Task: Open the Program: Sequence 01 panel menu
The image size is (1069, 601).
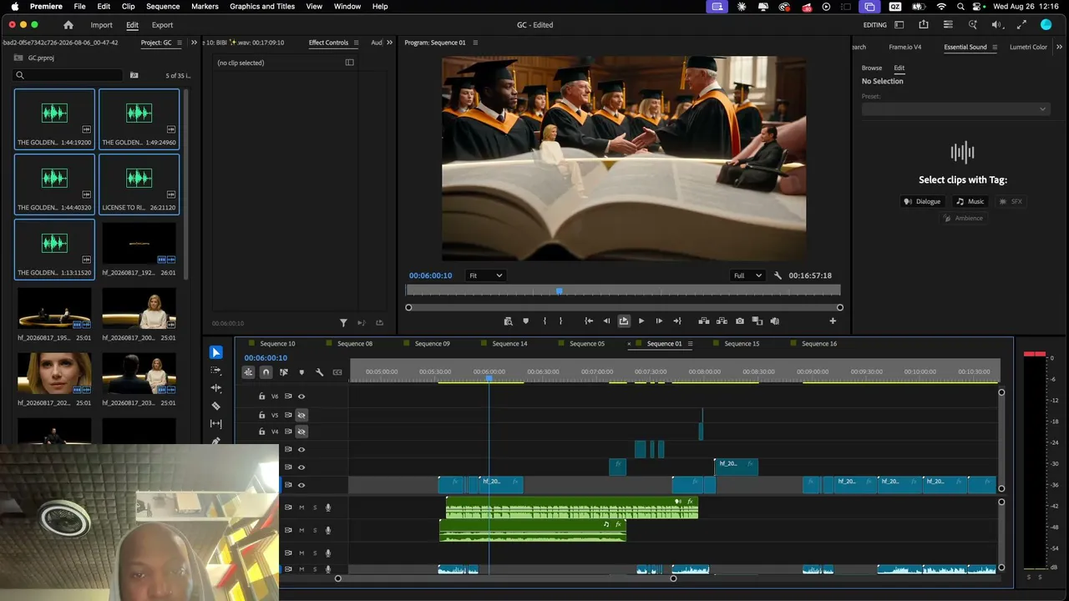Action: click(x=474, y=43)
